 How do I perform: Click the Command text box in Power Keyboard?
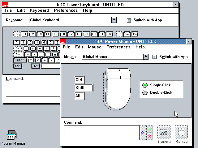coord(33,89)
